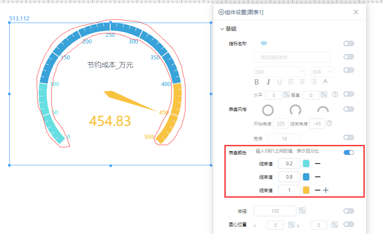Remove the 0.2 end value row
The width and height of the screenshot is (383, 234).
coord(318,164)
